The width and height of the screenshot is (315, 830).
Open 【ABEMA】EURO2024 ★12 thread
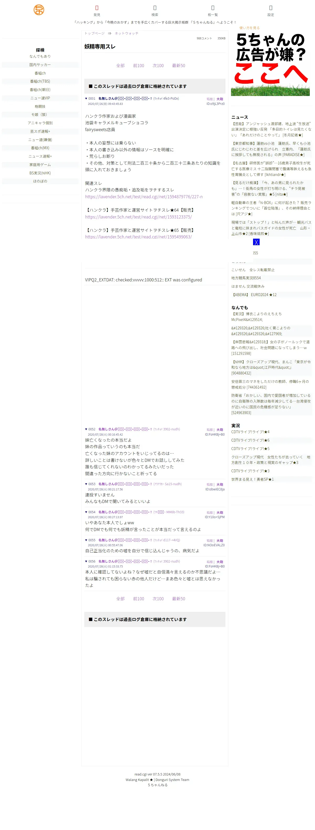pyautogui.click(x=254, y=295)
